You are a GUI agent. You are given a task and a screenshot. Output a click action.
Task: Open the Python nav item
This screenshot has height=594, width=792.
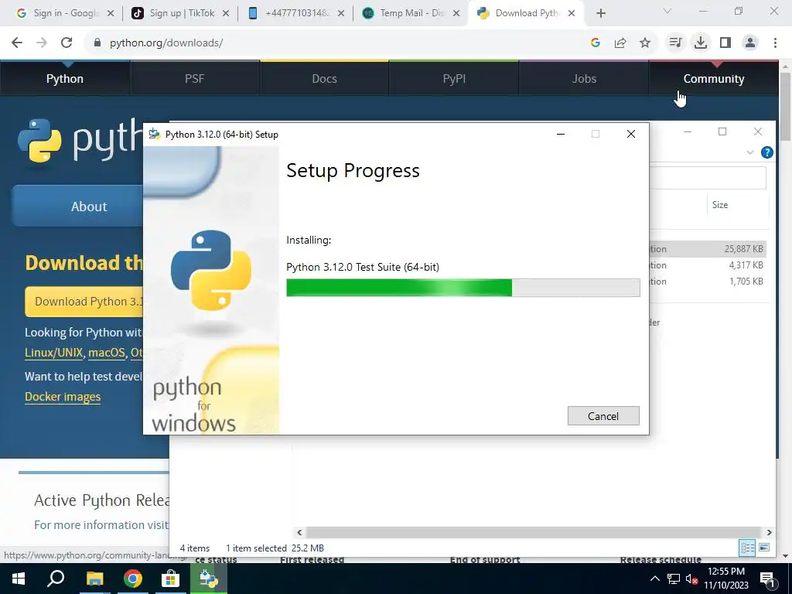65,79
